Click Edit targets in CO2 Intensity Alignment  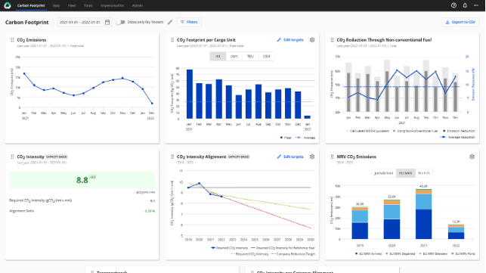(x=290, y=157)
